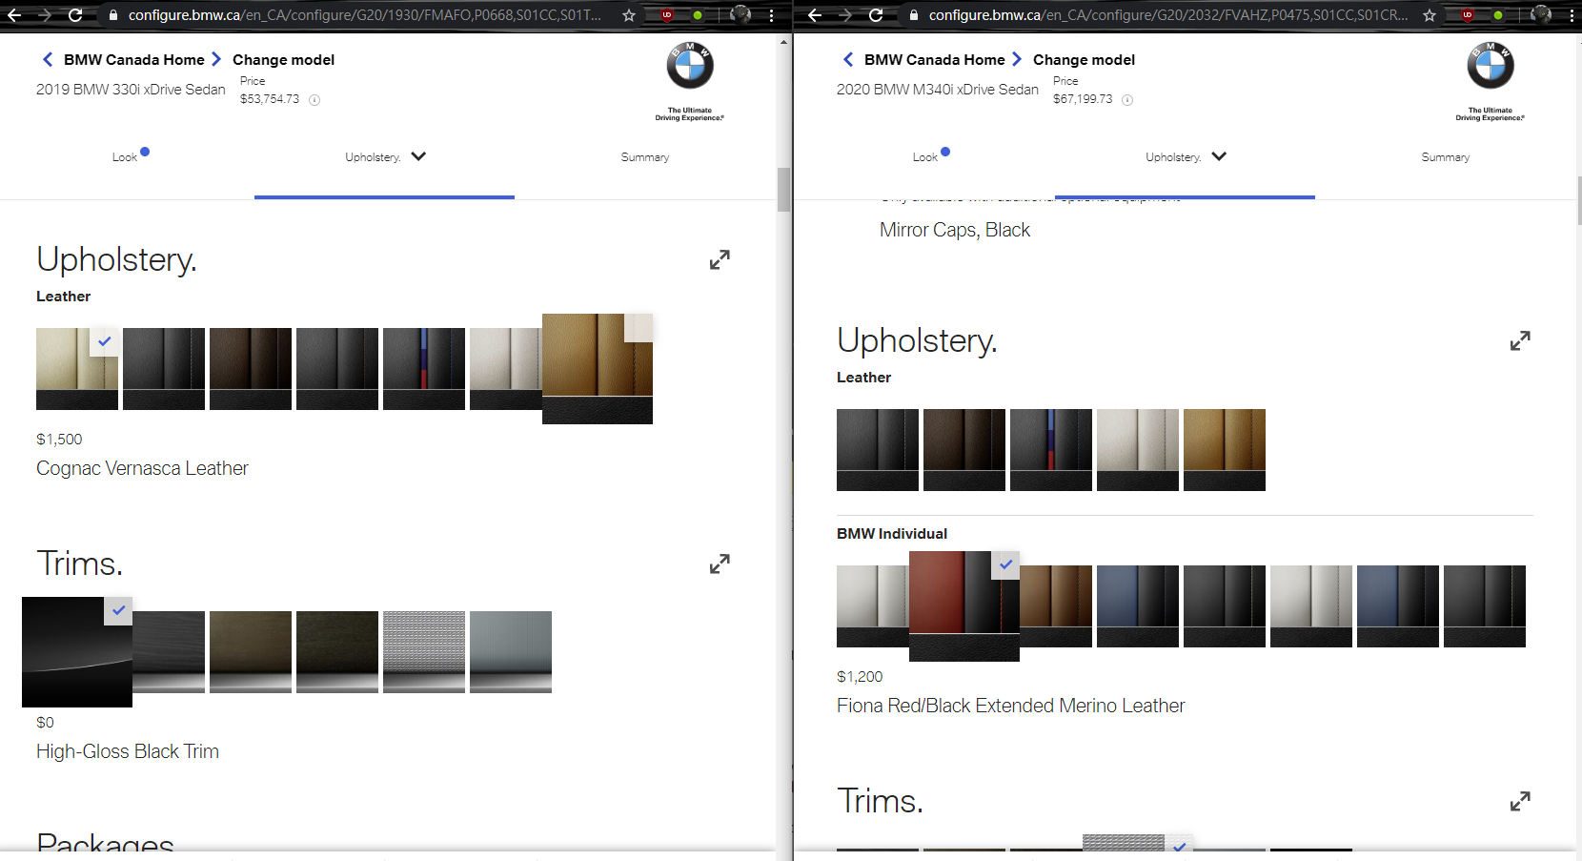Pick aluminum mesh trim swatch on 330i page
The height and width of the screenshot is (861, 1582).
(x=424, y=652)
